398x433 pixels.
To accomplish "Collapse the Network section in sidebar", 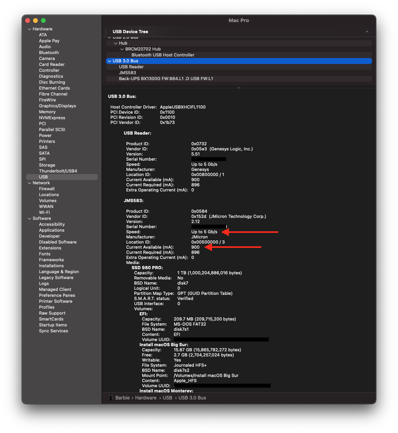I will click(29, 183).
